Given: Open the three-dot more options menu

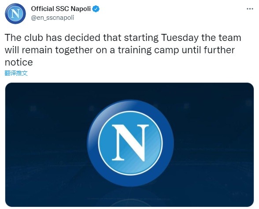Looking at the screenshot, I should pyautogui.click(x=250, y=9).
